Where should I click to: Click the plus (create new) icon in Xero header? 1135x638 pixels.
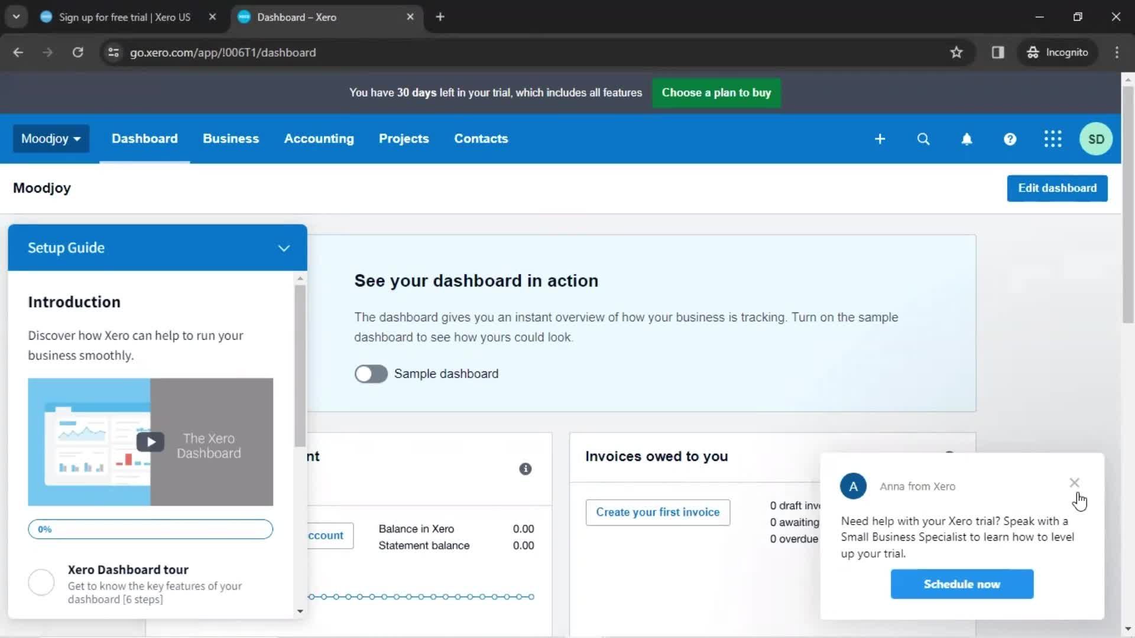pyautogui.click(x=880, y=139)
